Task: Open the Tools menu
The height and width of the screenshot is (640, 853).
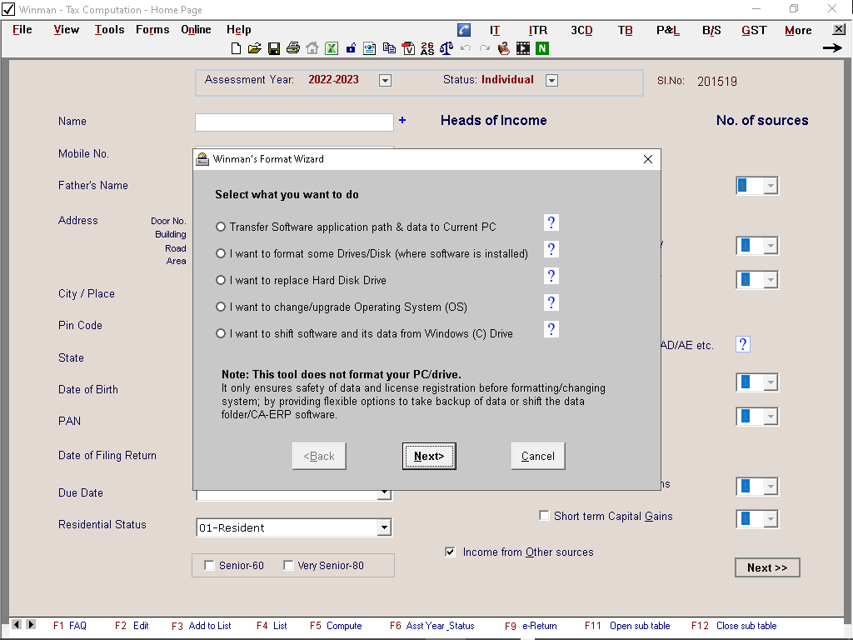Action: click(x=109, y=30)
